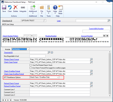Click the Clear undo arrow icon
This screenshot has width=113, height=102.
coord(10,7)
